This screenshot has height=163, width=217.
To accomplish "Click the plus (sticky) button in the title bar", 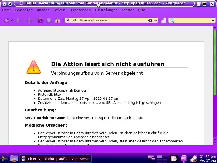I will coord(10,4).
